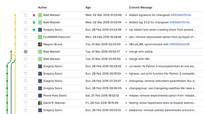
Task: Sort by the Age column header
Action: coord(88,7)
